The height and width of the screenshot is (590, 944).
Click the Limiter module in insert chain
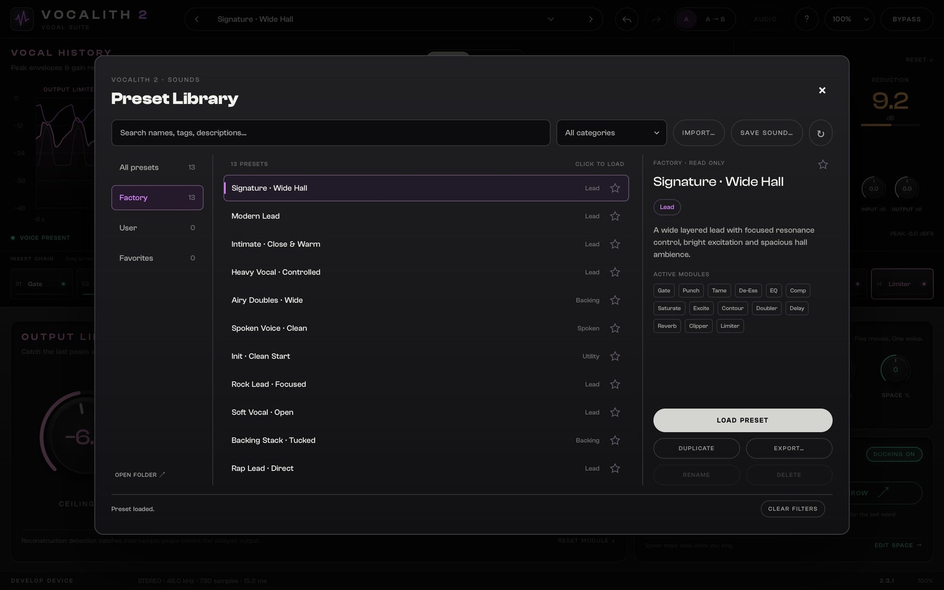902,284
